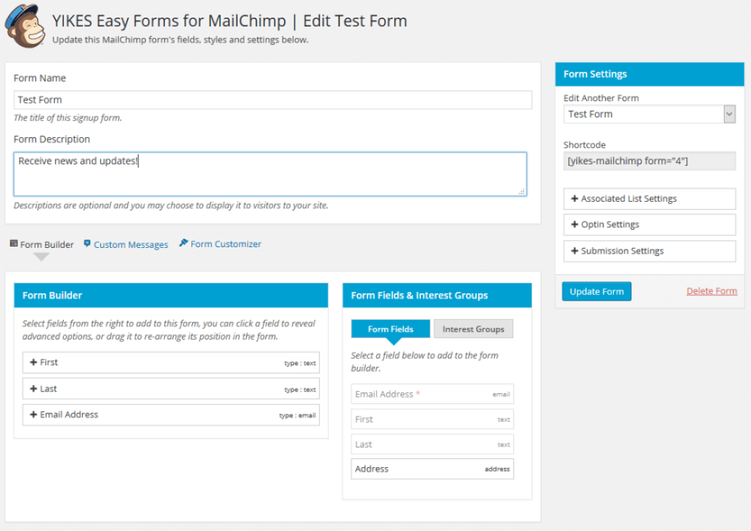
Task: Expand the First field advanced options
Action: [x=171, y=363]
